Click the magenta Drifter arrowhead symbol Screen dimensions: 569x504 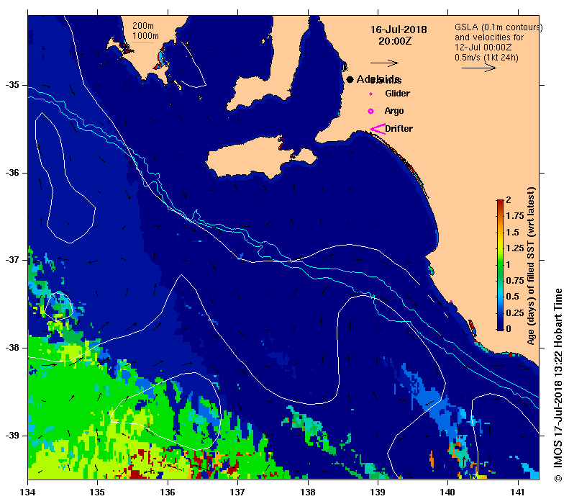point(378,129)
